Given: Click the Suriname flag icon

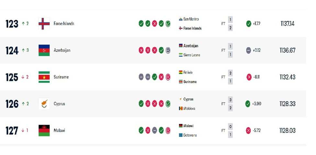Looking at the screenshot, I should point(44,77).
